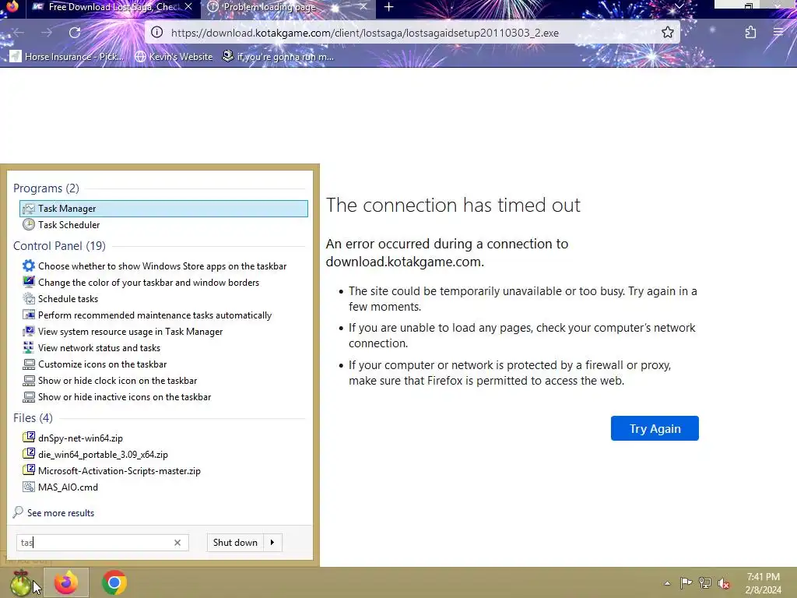Expand the Shut down options arrow
The width and height of the screenshot is (797, 598).
tap(273, 543)
